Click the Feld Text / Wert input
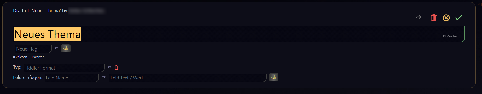This screenshot has height=94, width=482. 188,78
